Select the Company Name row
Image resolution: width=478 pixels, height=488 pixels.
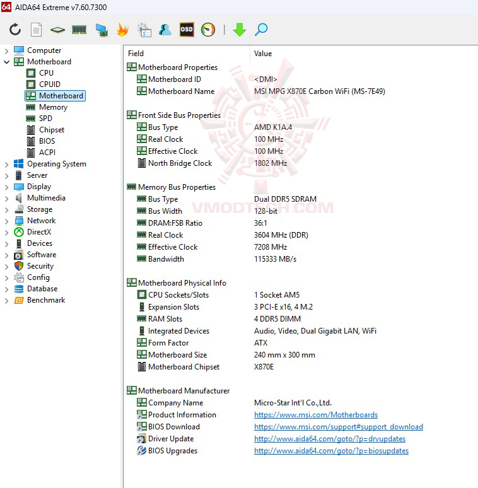(235, 403)
